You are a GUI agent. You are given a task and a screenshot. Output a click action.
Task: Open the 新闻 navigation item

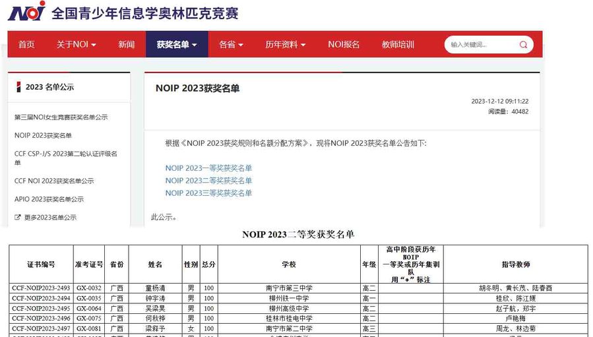pos(127,45)
